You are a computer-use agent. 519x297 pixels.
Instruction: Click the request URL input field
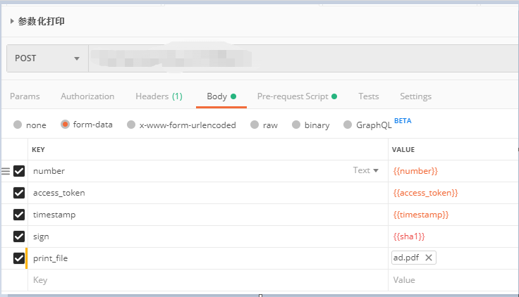(x=303, y=58)
